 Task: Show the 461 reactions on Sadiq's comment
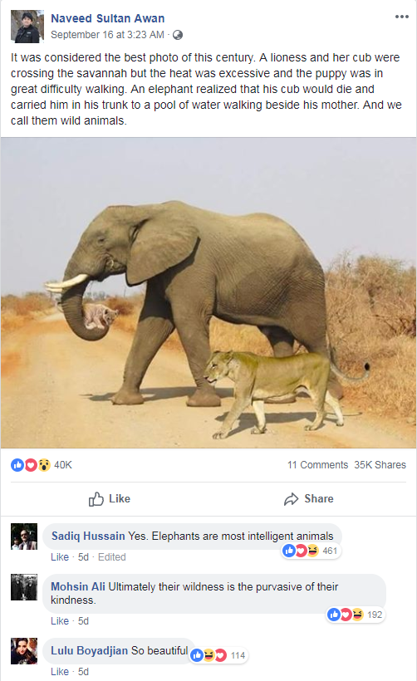[x=310, y=551]
